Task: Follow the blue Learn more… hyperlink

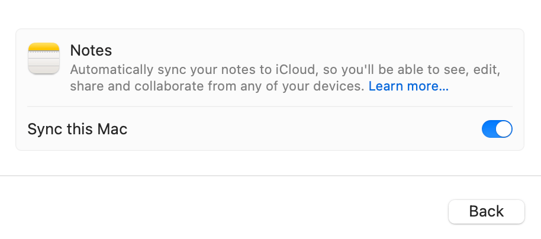Action: pos(408,86)
